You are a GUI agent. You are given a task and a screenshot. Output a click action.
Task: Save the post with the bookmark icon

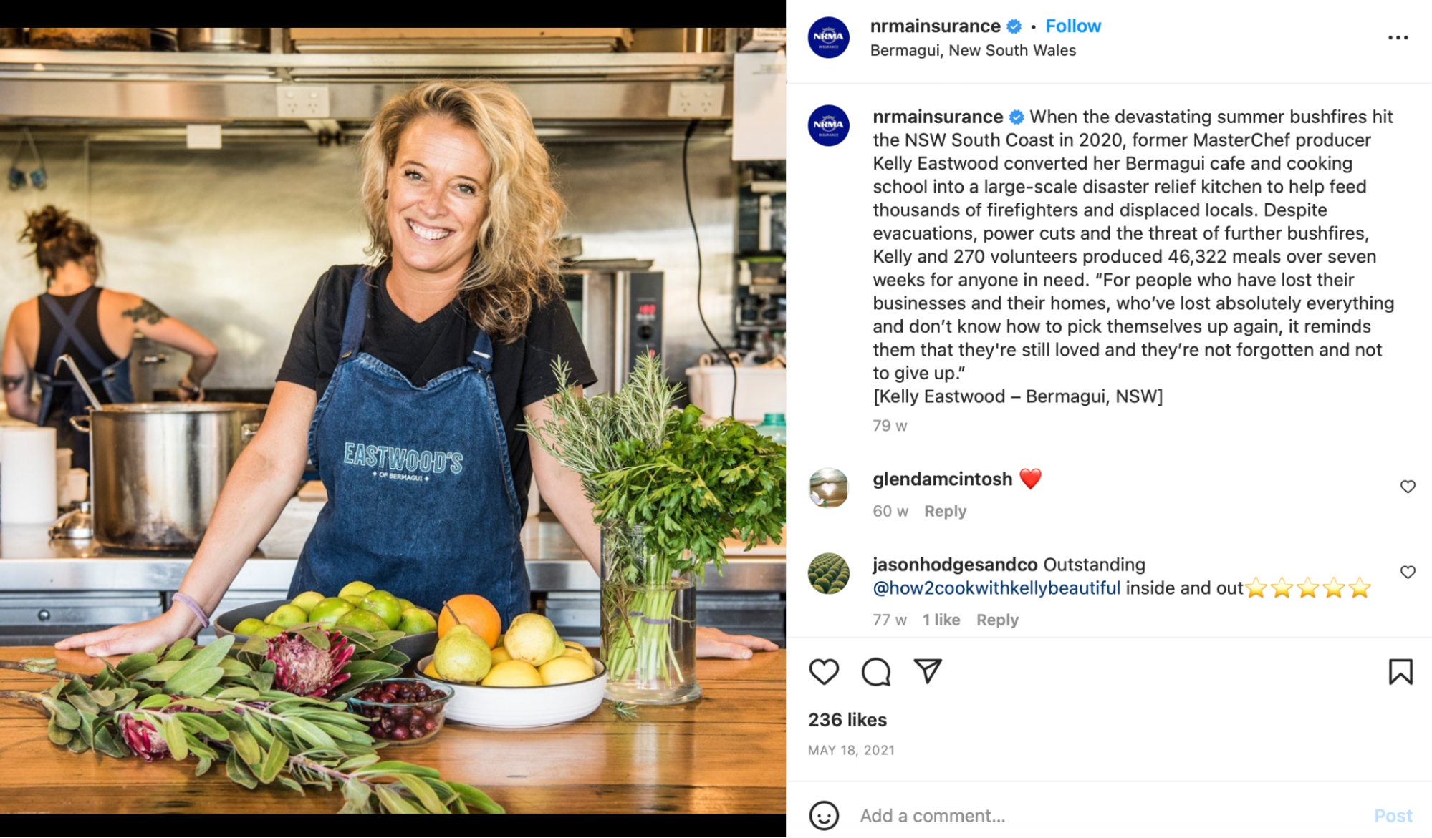[1400, 672]
